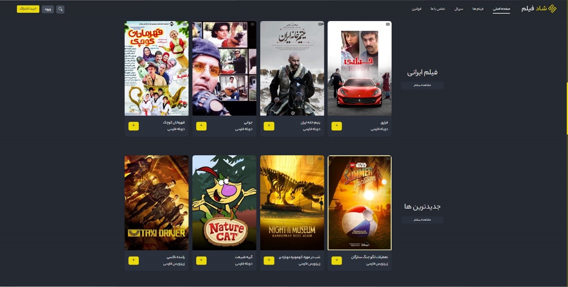
Task: Click the ورود login button
Action: click(x=48, y=9)
